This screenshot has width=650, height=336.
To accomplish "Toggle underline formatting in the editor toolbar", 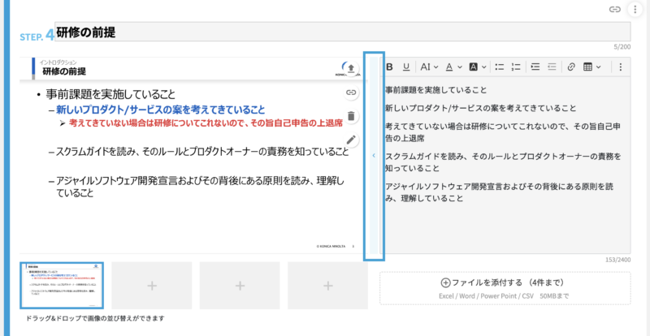I will point(406,67).
